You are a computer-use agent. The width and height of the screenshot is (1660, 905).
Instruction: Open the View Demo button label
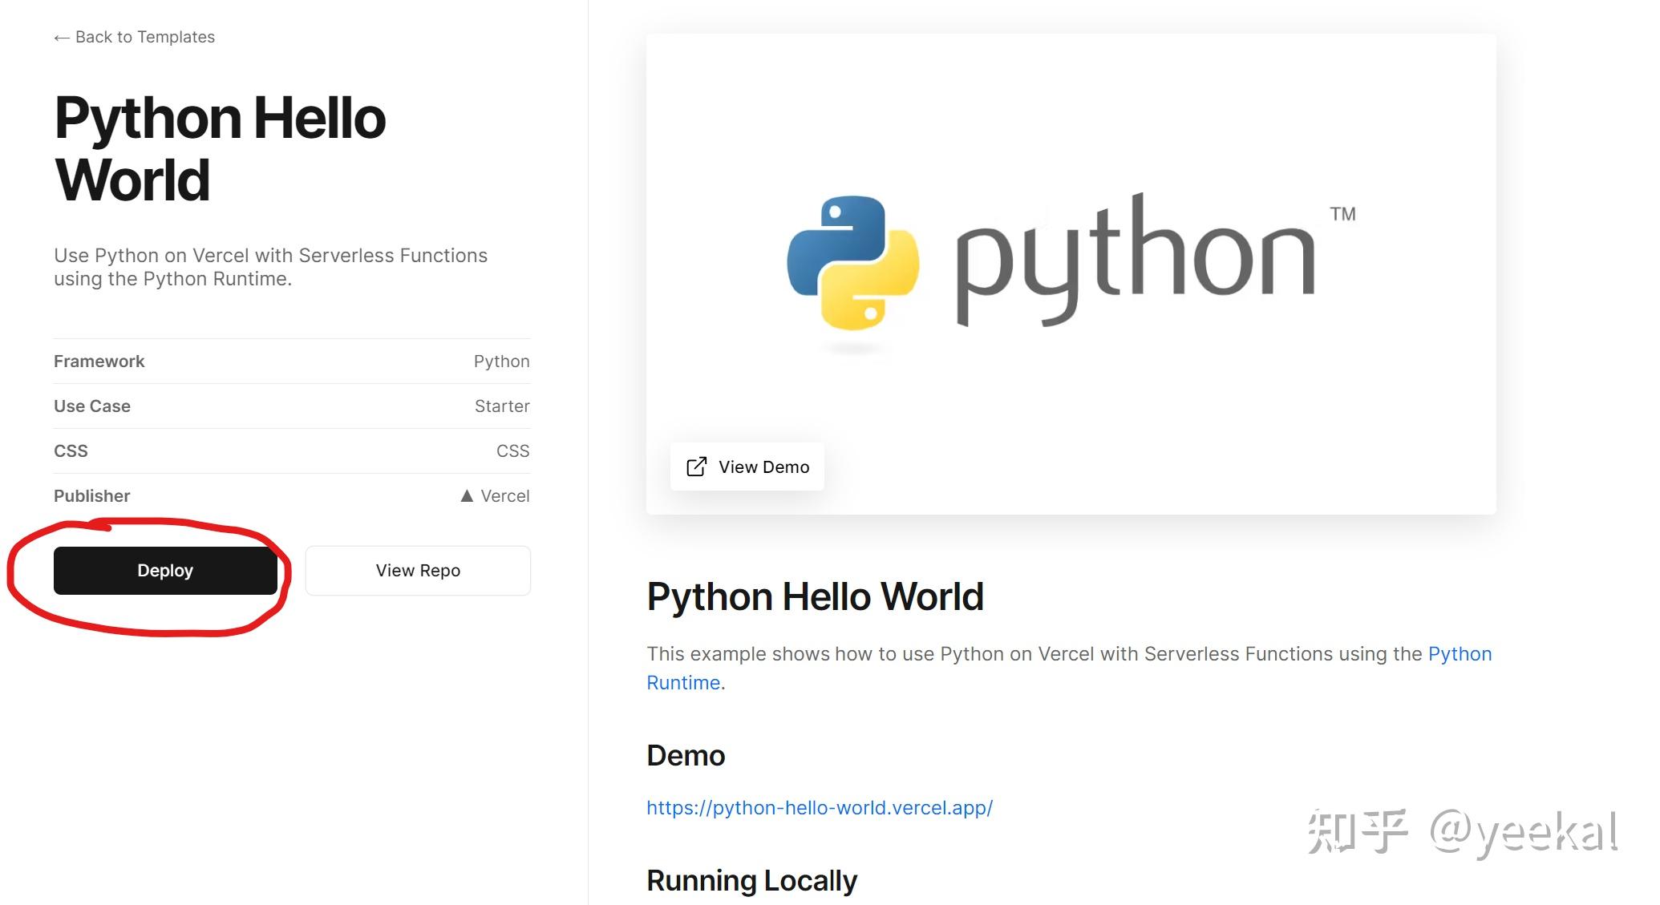pos(763,467)
